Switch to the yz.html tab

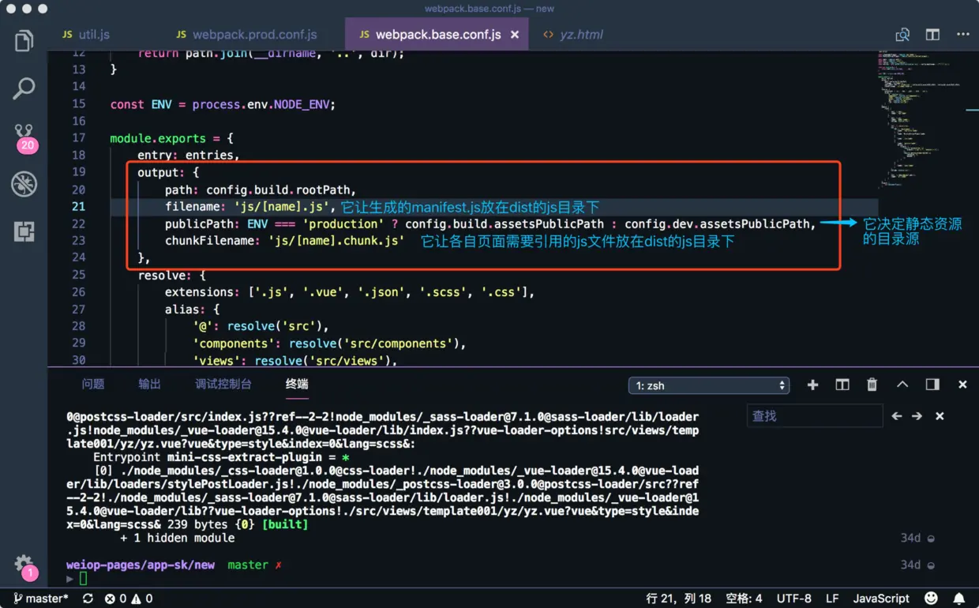(x=573, y=35)
